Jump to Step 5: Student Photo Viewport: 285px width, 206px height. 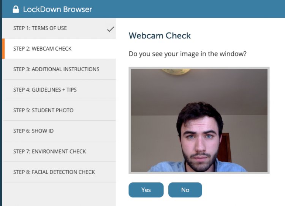pyautogui.click(x=43, y=110)
